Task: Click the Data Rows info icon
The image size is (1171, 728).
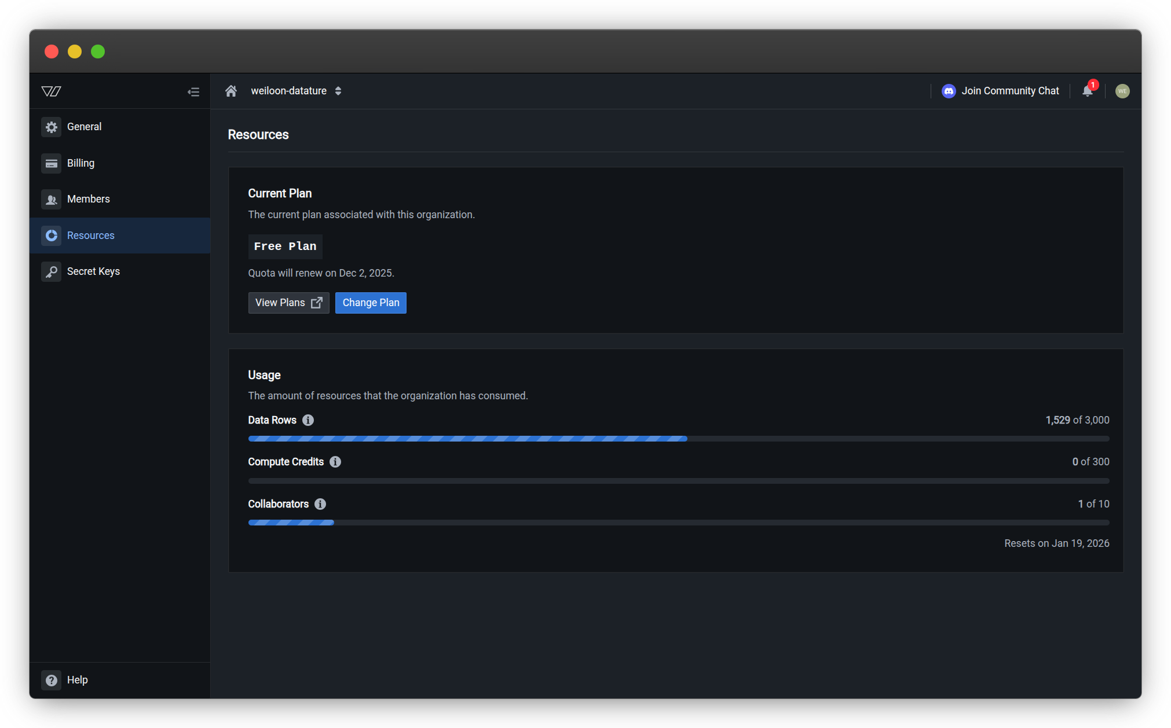Action: pyautogui.click(x=308, y=420)
